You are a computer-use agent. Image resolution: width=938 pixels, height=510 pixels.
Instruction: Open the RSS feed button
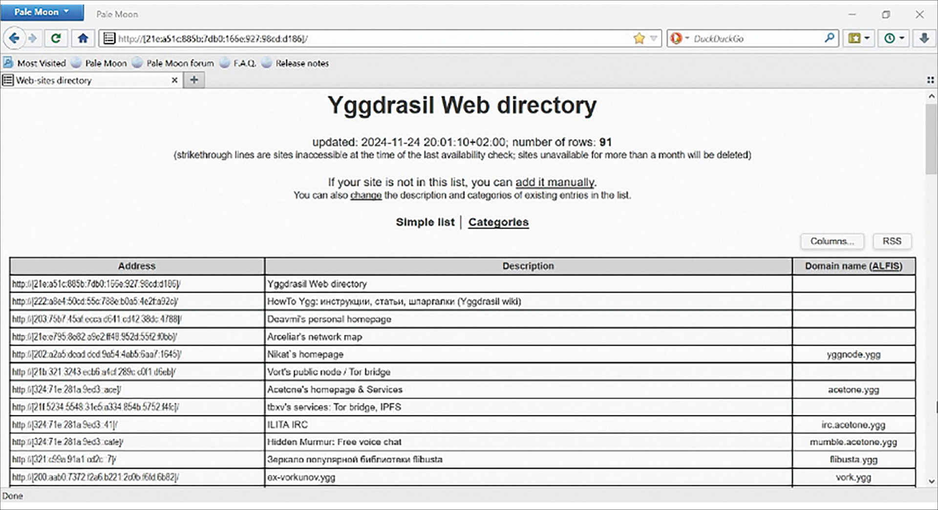[x=892, y=241]
